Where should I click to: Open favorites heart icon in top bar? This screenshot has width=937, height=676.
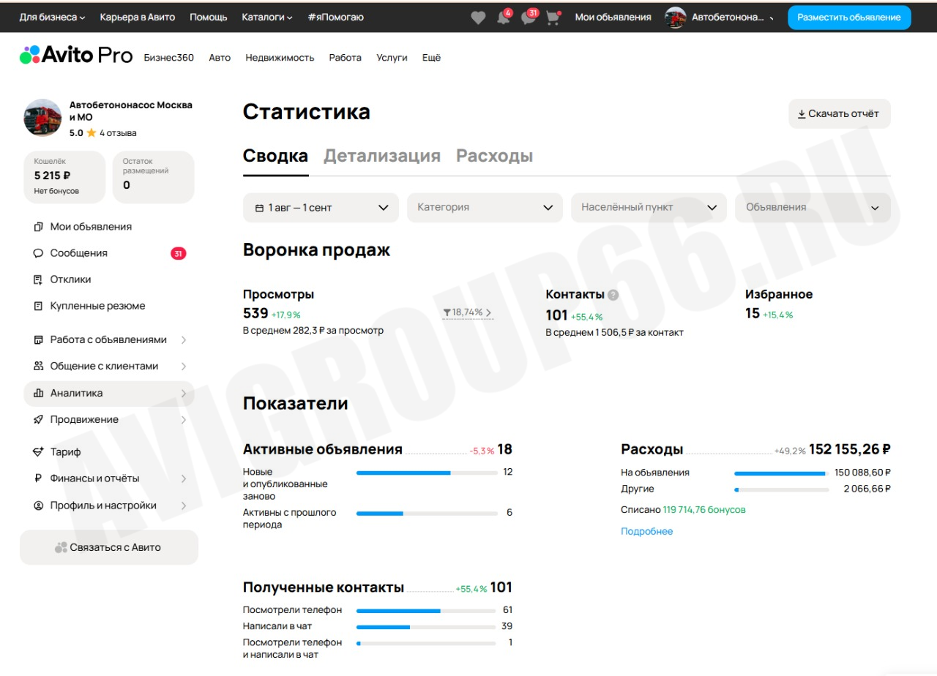(478, 18)
